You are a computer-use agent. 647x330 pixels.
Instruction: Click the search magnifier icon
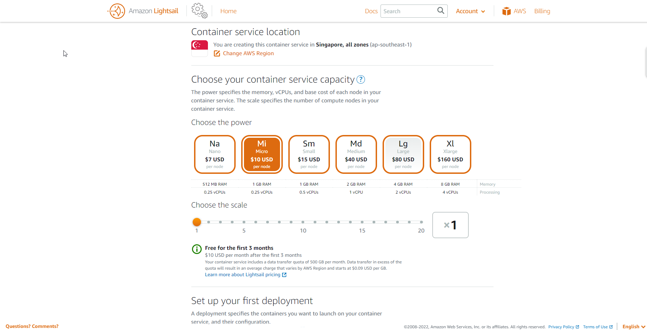440,11
